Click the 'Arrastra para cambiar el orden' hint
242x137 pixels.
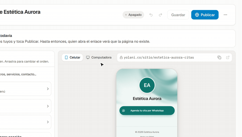tap(27, 61)
